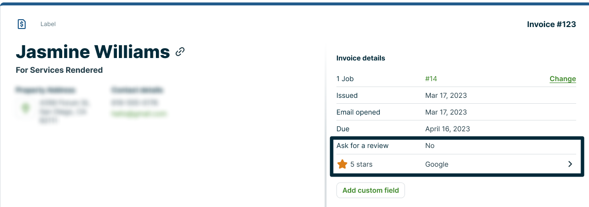This screenshot has height=207, width=589.
Task: Click the For Services Rendered subject
Action: click(59, 70)
